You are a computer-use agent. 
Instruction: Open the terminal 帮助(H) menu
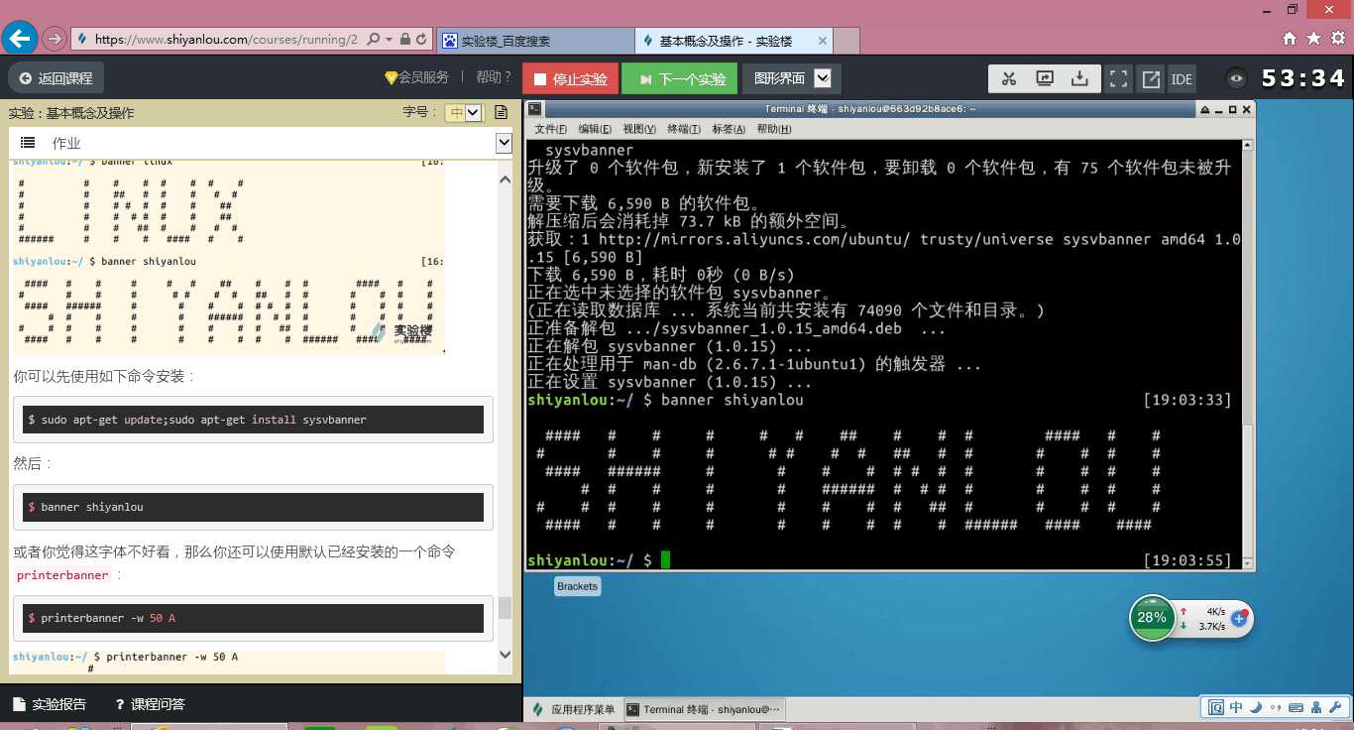(x=774, y=129)
